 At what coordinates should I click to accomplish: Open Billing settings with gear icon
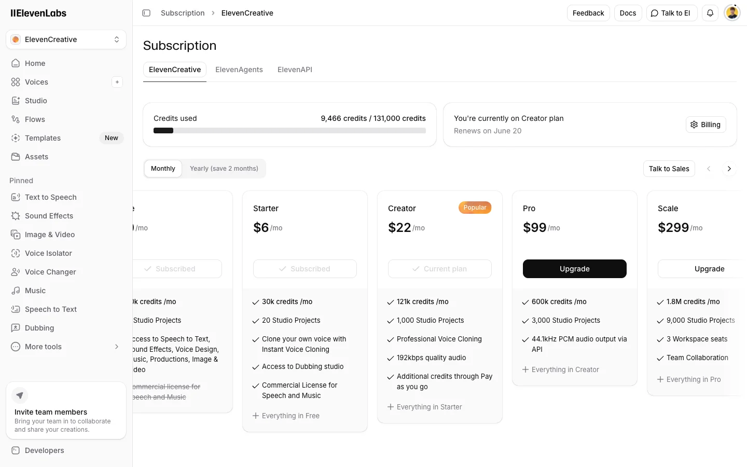click(x=706, y=125)
